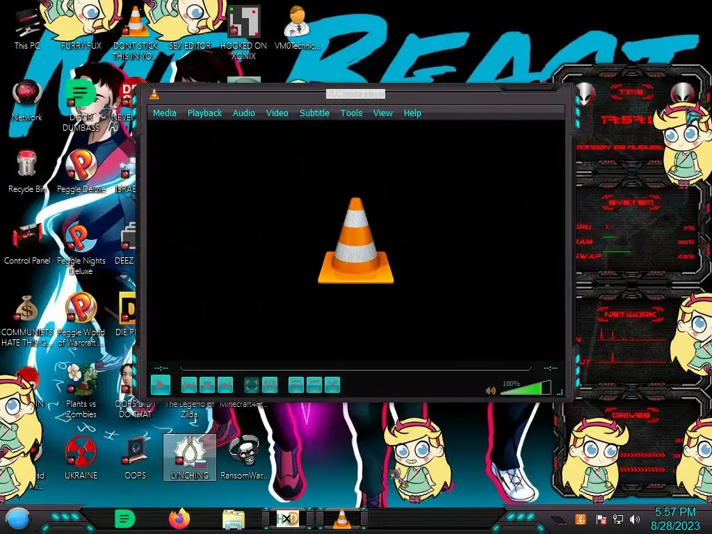
Task: Open the network tray icon
Action: coord(618,519)
